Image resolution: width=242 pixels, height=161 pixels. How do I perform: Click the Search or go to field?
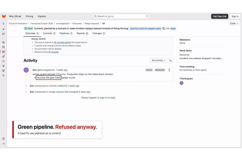(x=121, y=16)
